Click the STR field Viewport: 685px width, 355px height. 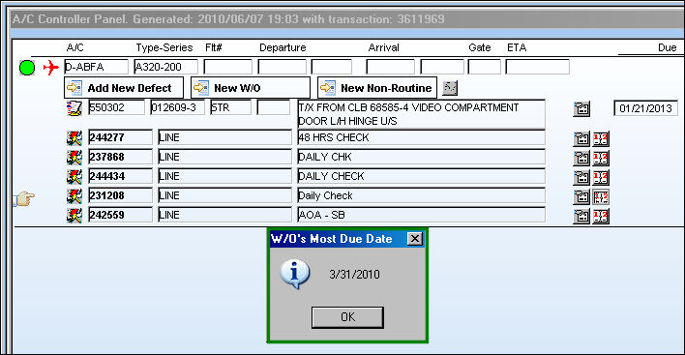(230, 107)
